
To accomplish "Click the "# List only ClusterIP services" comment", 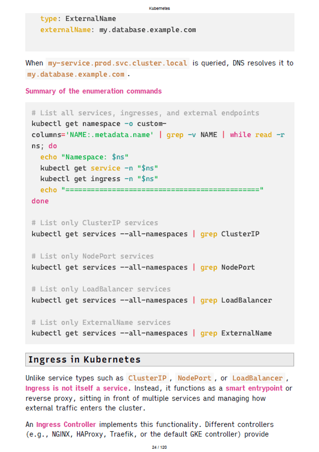I will click(95, 223).
